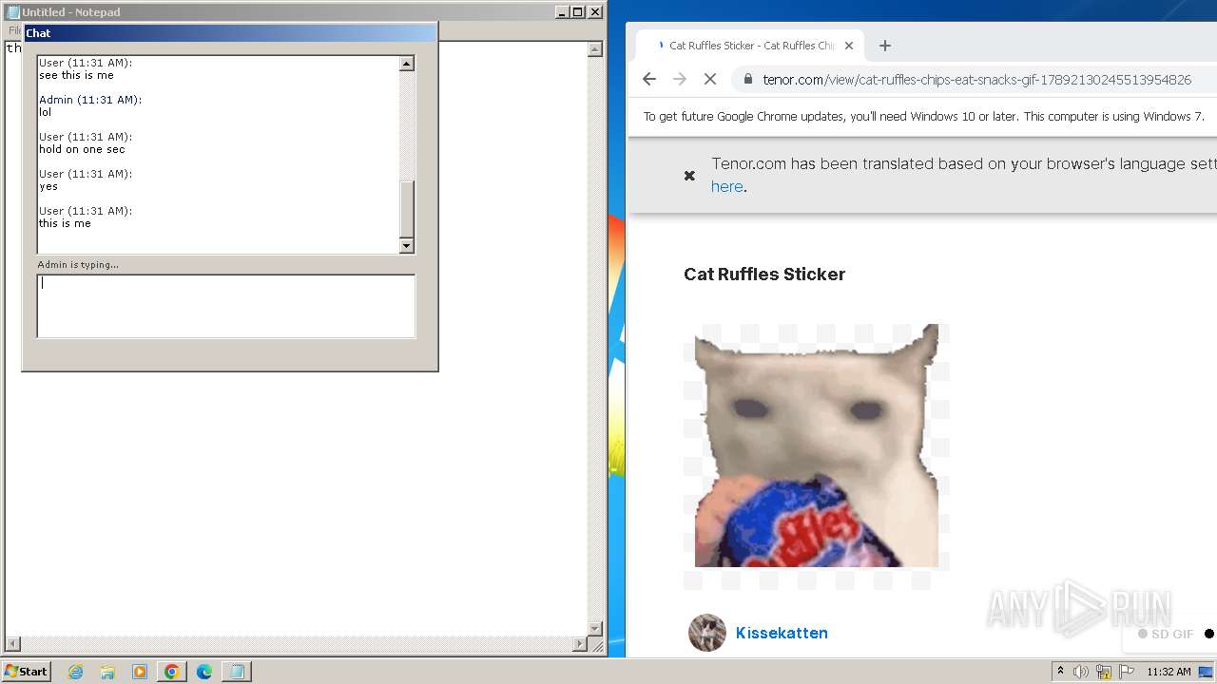Click the chat history scroll down arrow

point(407,246)
